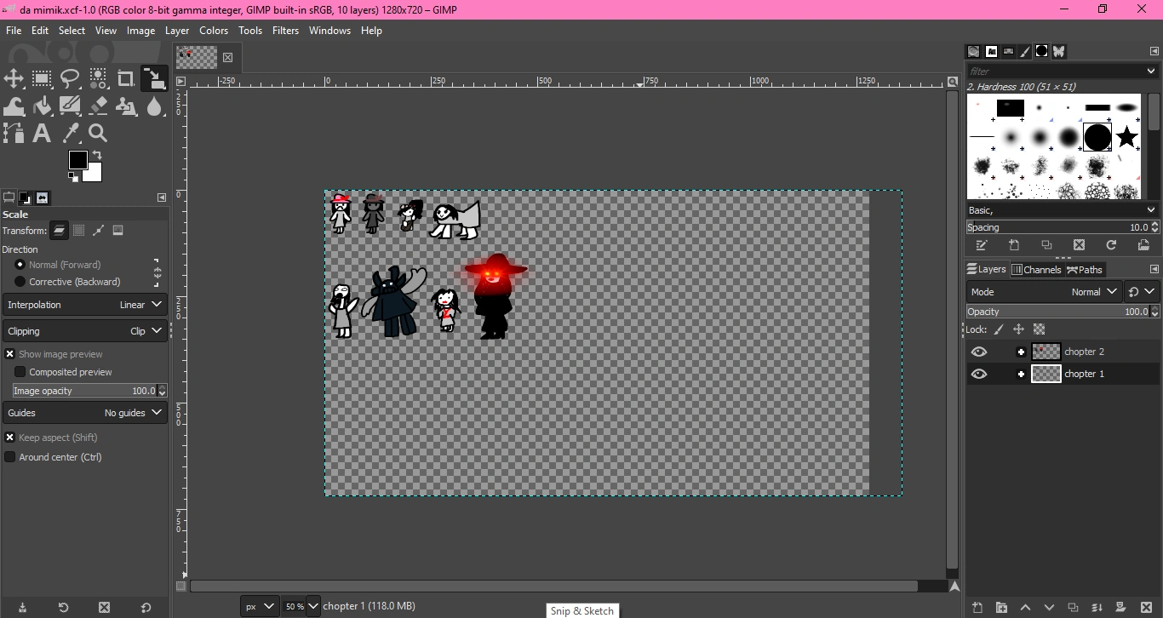Image resolution: width=1163 pixels, height=618 pixels.
Task: Open Snip & Sketch from the taskbar
Action: [582, 610]
